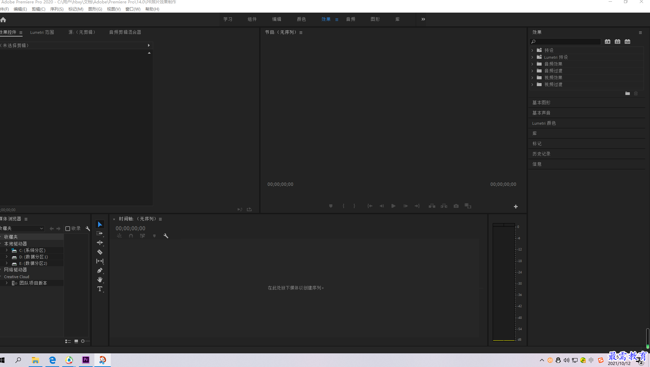Show more workspaces with double chevron

pos(423,19)
